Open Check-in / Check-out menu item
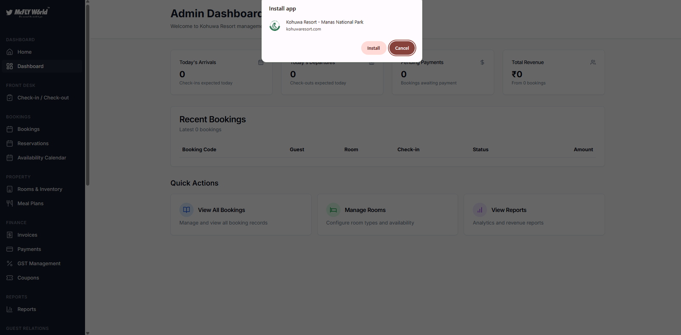 42,98
